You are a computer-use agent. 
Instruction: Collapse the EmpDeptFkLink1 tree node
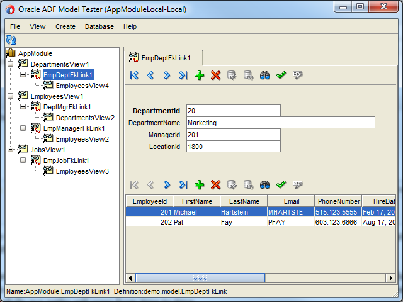[23, 74]
